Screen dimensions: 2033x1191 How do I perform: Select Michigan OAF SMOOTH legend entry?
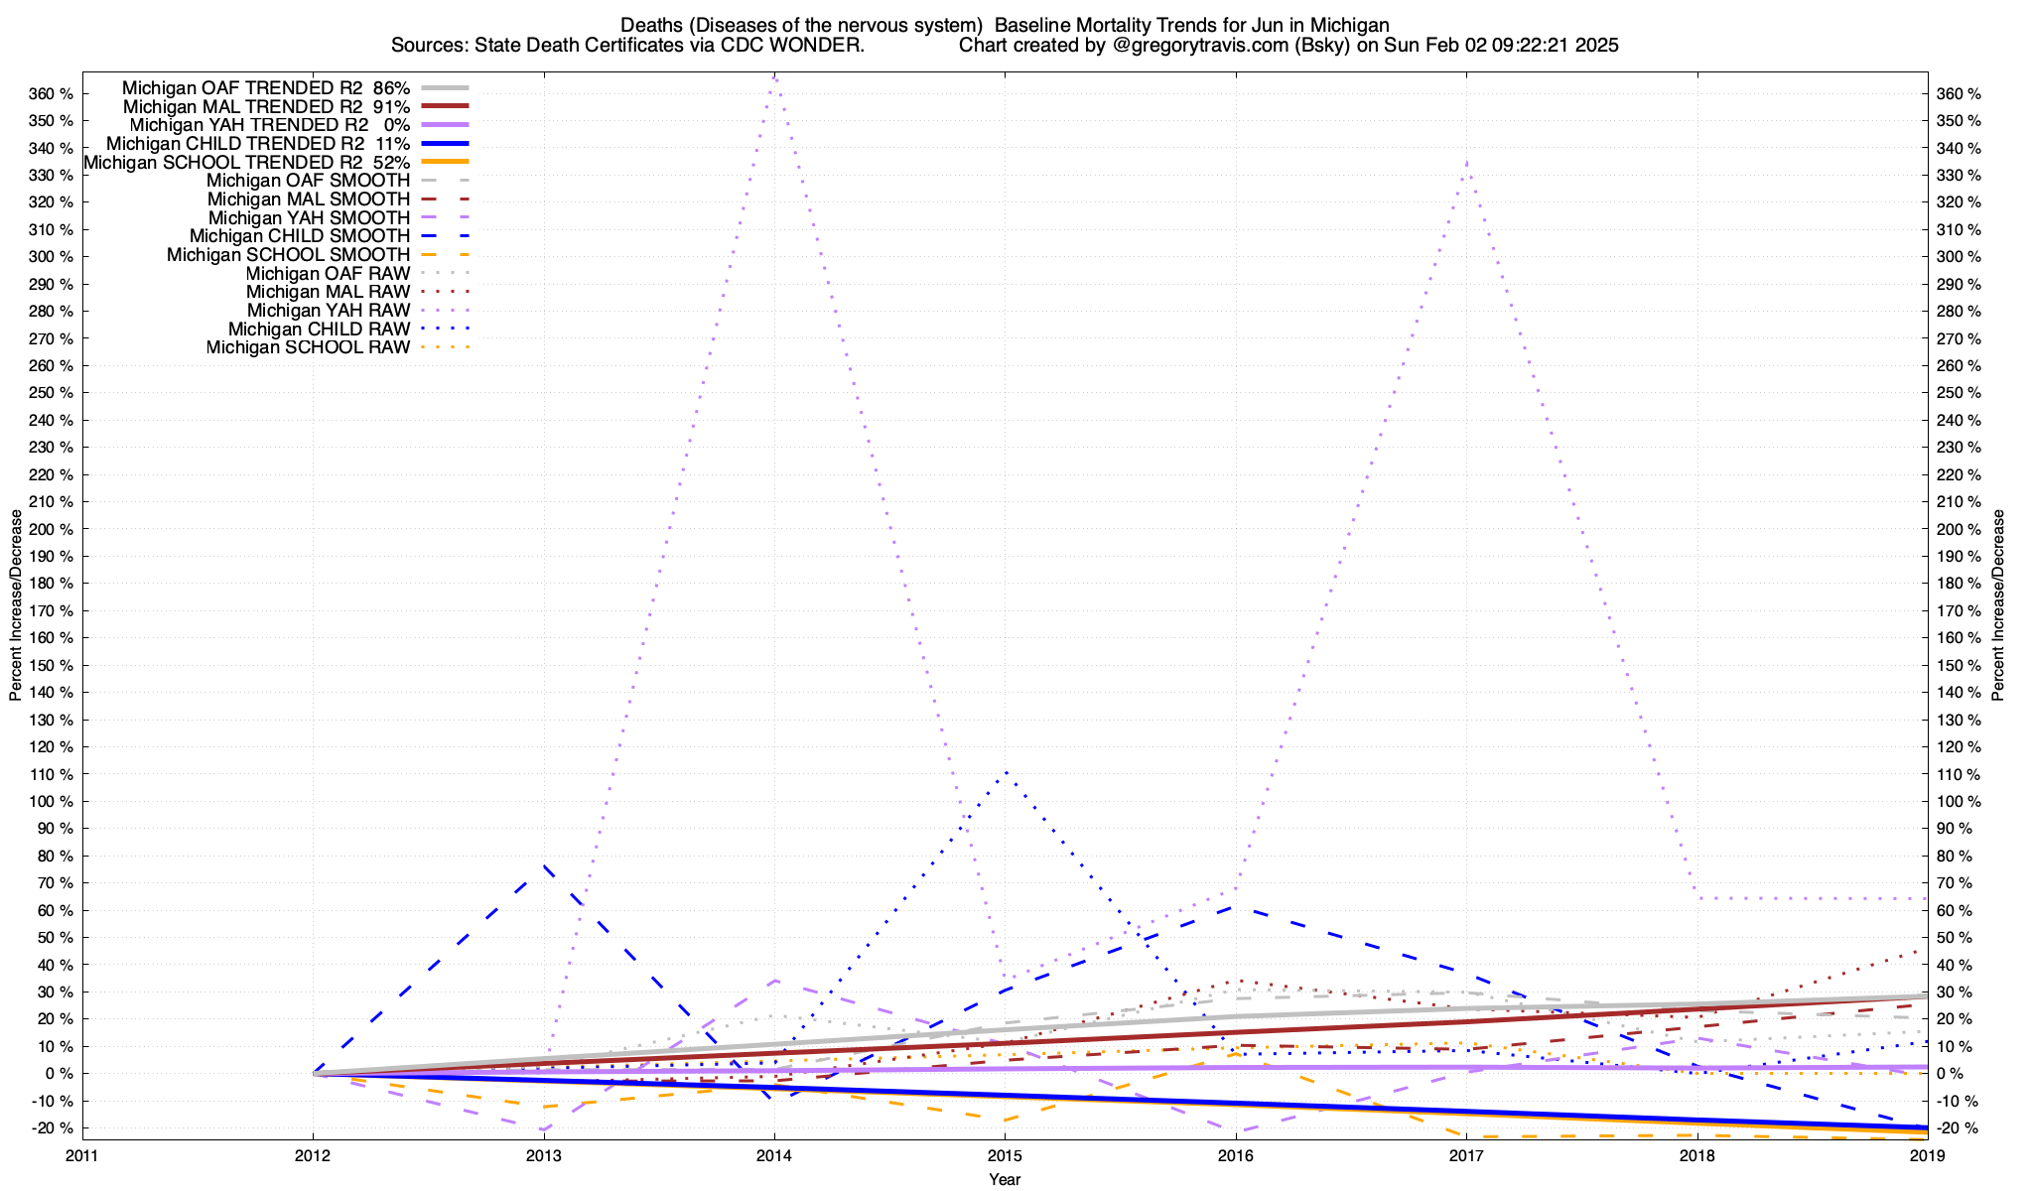[308, 181]
